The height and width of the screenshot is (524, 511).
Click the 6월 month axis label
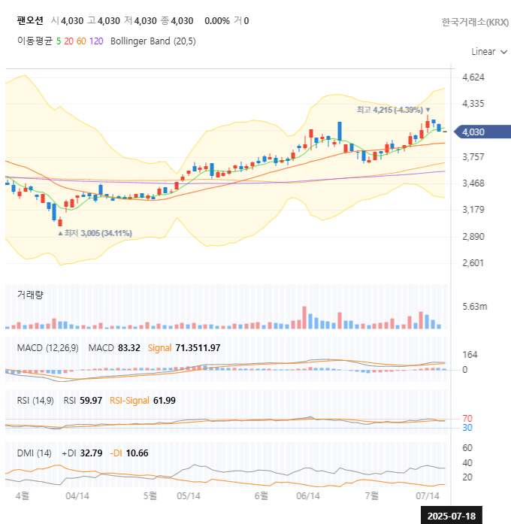[x=262, y=495]
